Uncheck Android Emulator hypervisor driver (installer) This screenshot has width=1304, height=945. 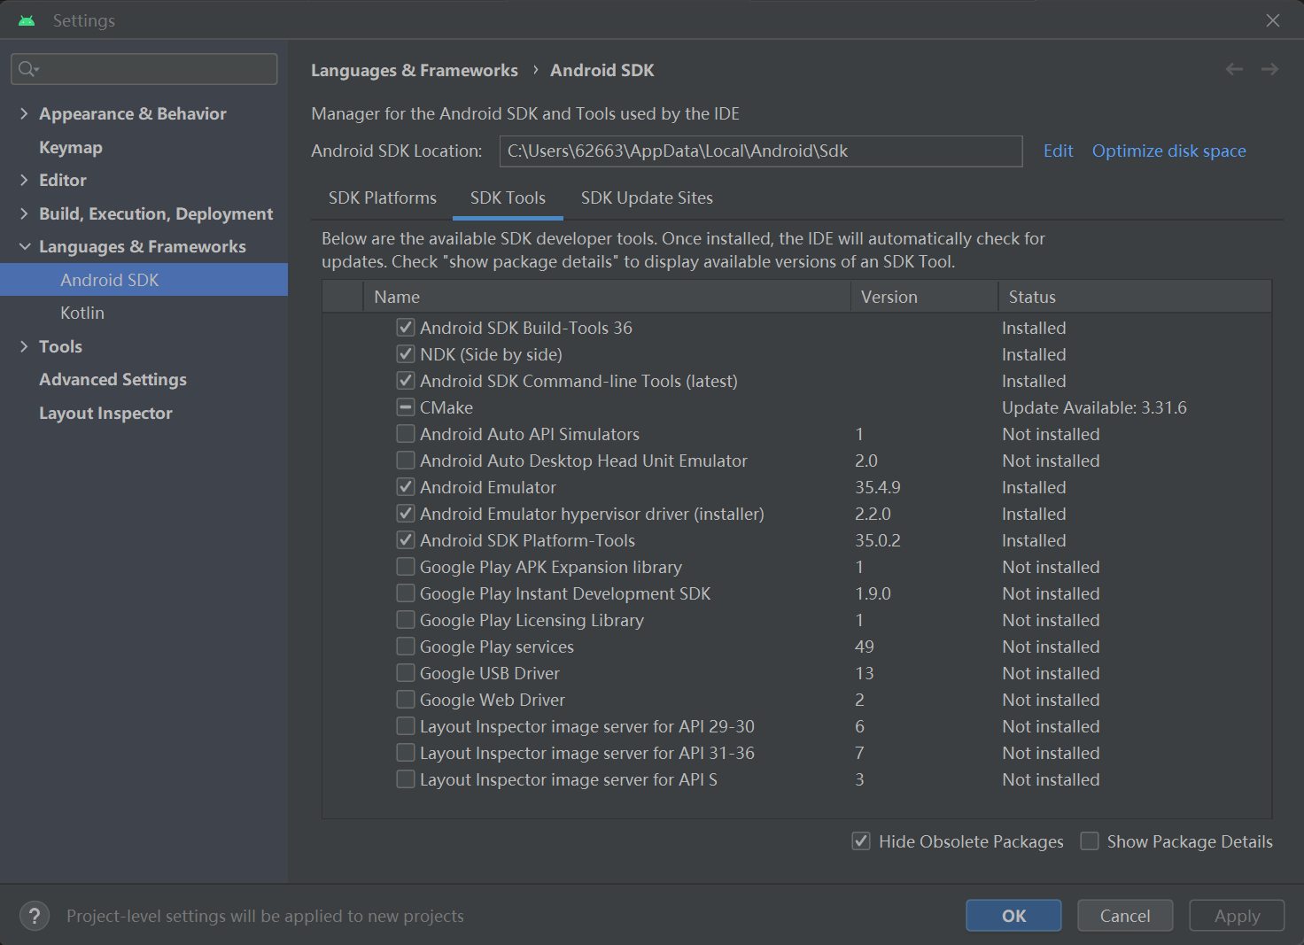coord(406,514)
